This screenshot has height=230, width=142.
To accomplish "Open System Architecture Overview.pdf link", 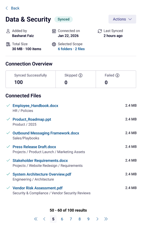I will tap(42, 174).
